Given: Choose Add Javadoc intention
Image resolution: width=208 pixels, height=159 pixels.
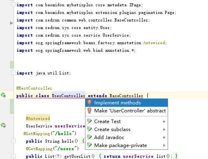Looking at the screenshot, I should coord(127,137).
